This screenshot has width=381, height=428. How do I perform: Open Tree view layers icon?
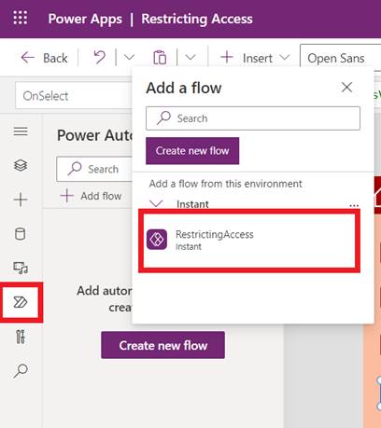tap(21, 165)
